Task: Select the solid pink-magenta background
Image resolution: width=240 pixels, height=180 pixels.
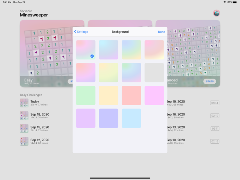Action: [x=154, y=95]
